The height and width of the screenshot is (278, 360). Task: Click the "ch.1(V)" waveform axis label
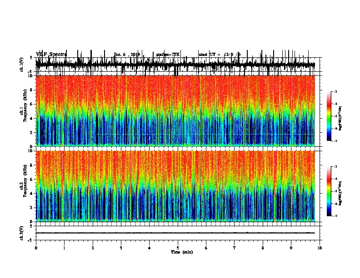[22, 65]
